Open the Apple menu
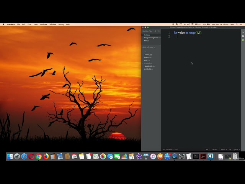The width and height of the screenshot is (245, 184). 3,25
